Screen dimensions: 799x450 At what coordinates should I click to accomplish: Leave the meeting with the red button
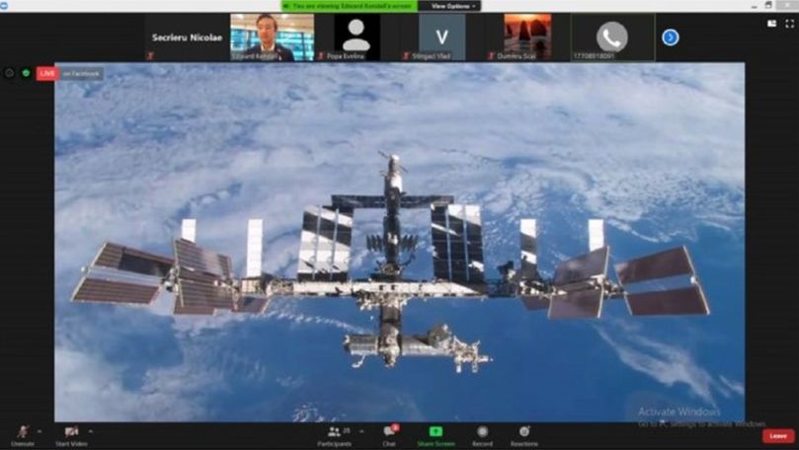pos(778,436)
